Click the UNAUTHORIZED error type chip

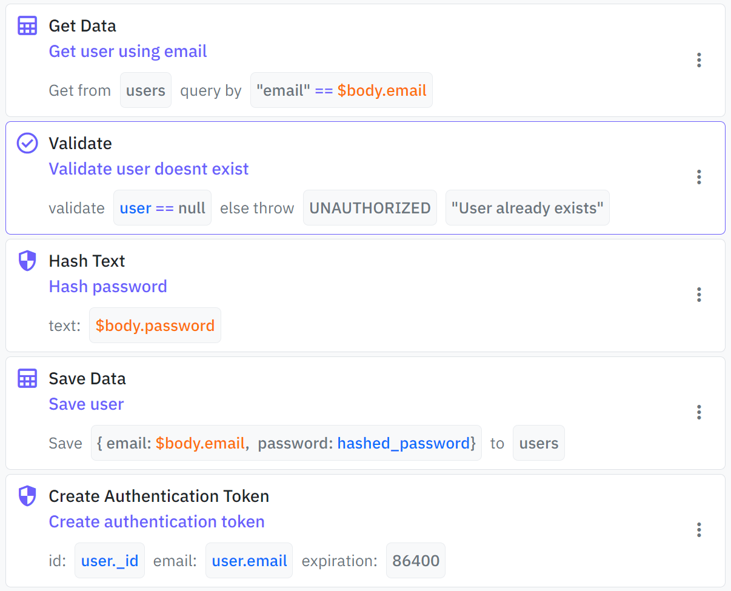pyautogui.click(x=370, y=207)
